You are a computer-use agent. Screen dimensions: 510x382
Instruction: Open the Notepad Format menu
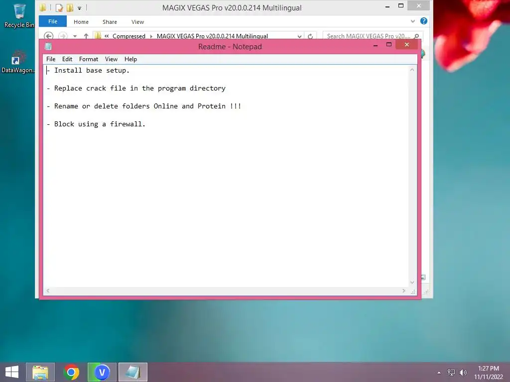[89, 59]
